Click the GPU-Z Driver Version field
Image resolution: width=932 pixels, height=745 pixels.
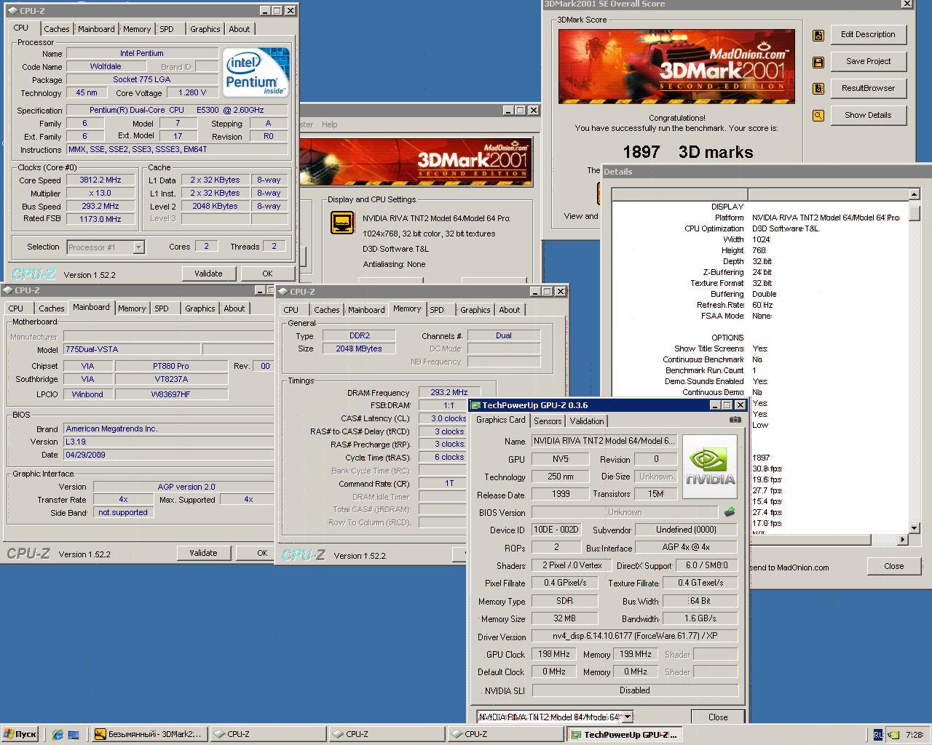point(634,636)
